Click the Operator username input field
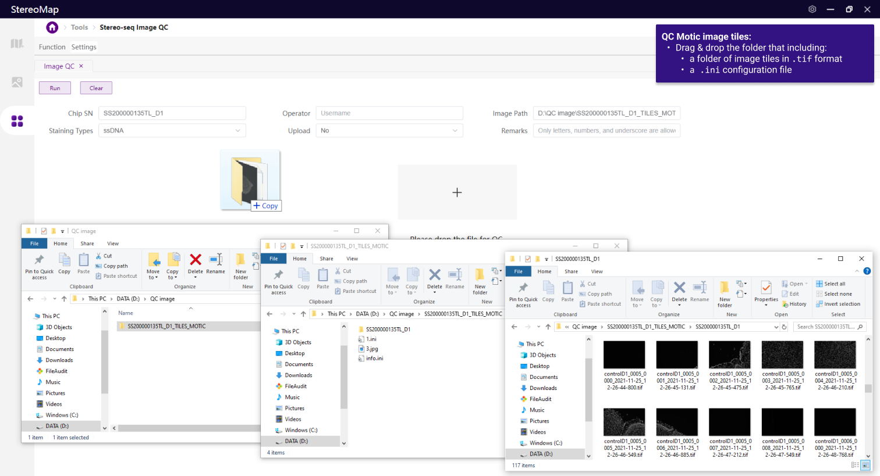This screenshot has height=476, width=880. (x=389, y=113)
